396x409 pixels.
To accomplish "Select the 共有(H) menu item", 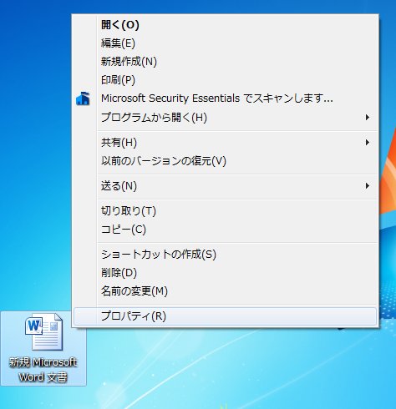I will [225, 143].
